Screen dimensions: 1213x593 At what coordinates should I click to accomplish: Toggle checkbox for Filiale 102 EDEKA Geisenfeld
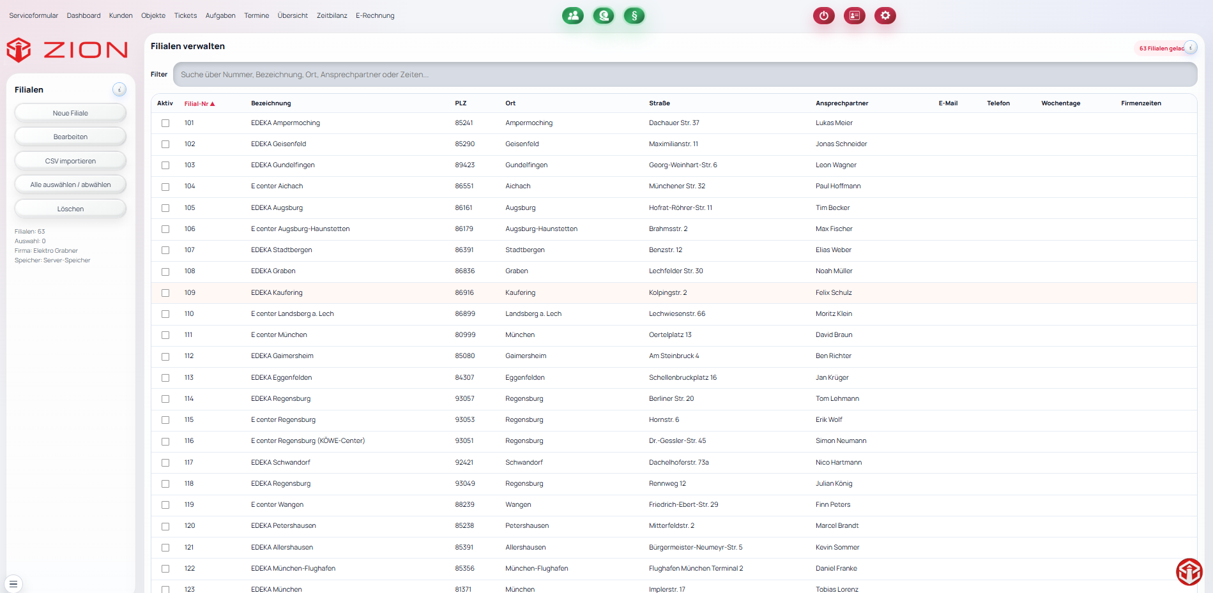(x=165, y=144)
